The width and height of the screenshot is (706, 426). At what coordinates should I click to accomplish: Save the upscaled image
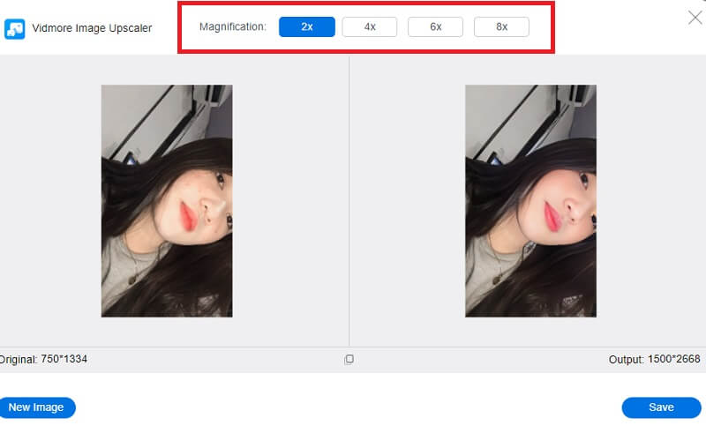click(x=661, y=407)
